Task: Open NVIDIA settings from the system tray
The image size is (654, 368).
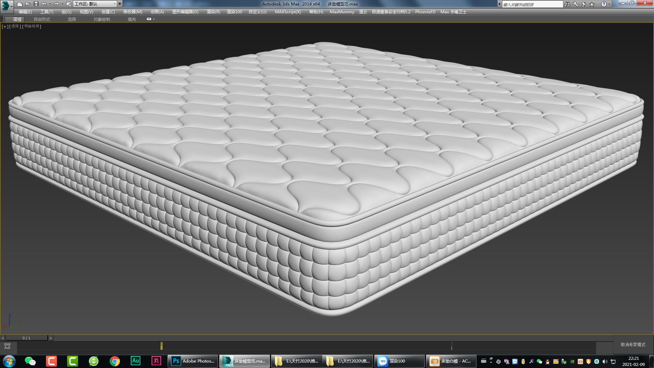Action: pos(572,361)
